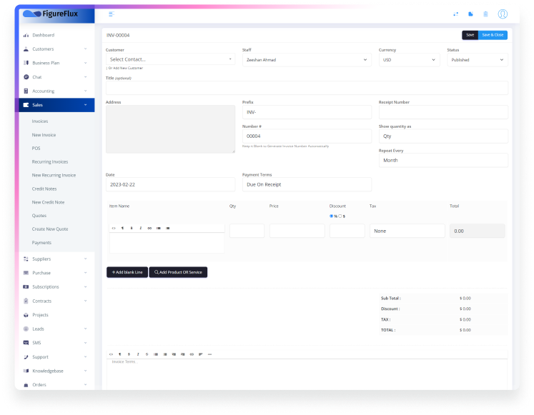Click the Invoice Terms text area
The height and width of the screenshot is (415, 534).
point(307,374)
